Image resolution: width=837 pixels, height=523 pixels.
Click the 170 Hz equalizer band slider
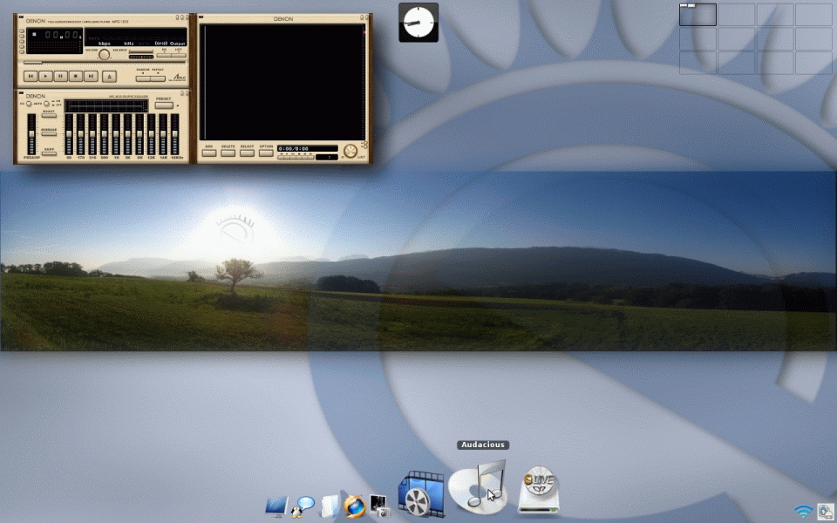(80, 134)
